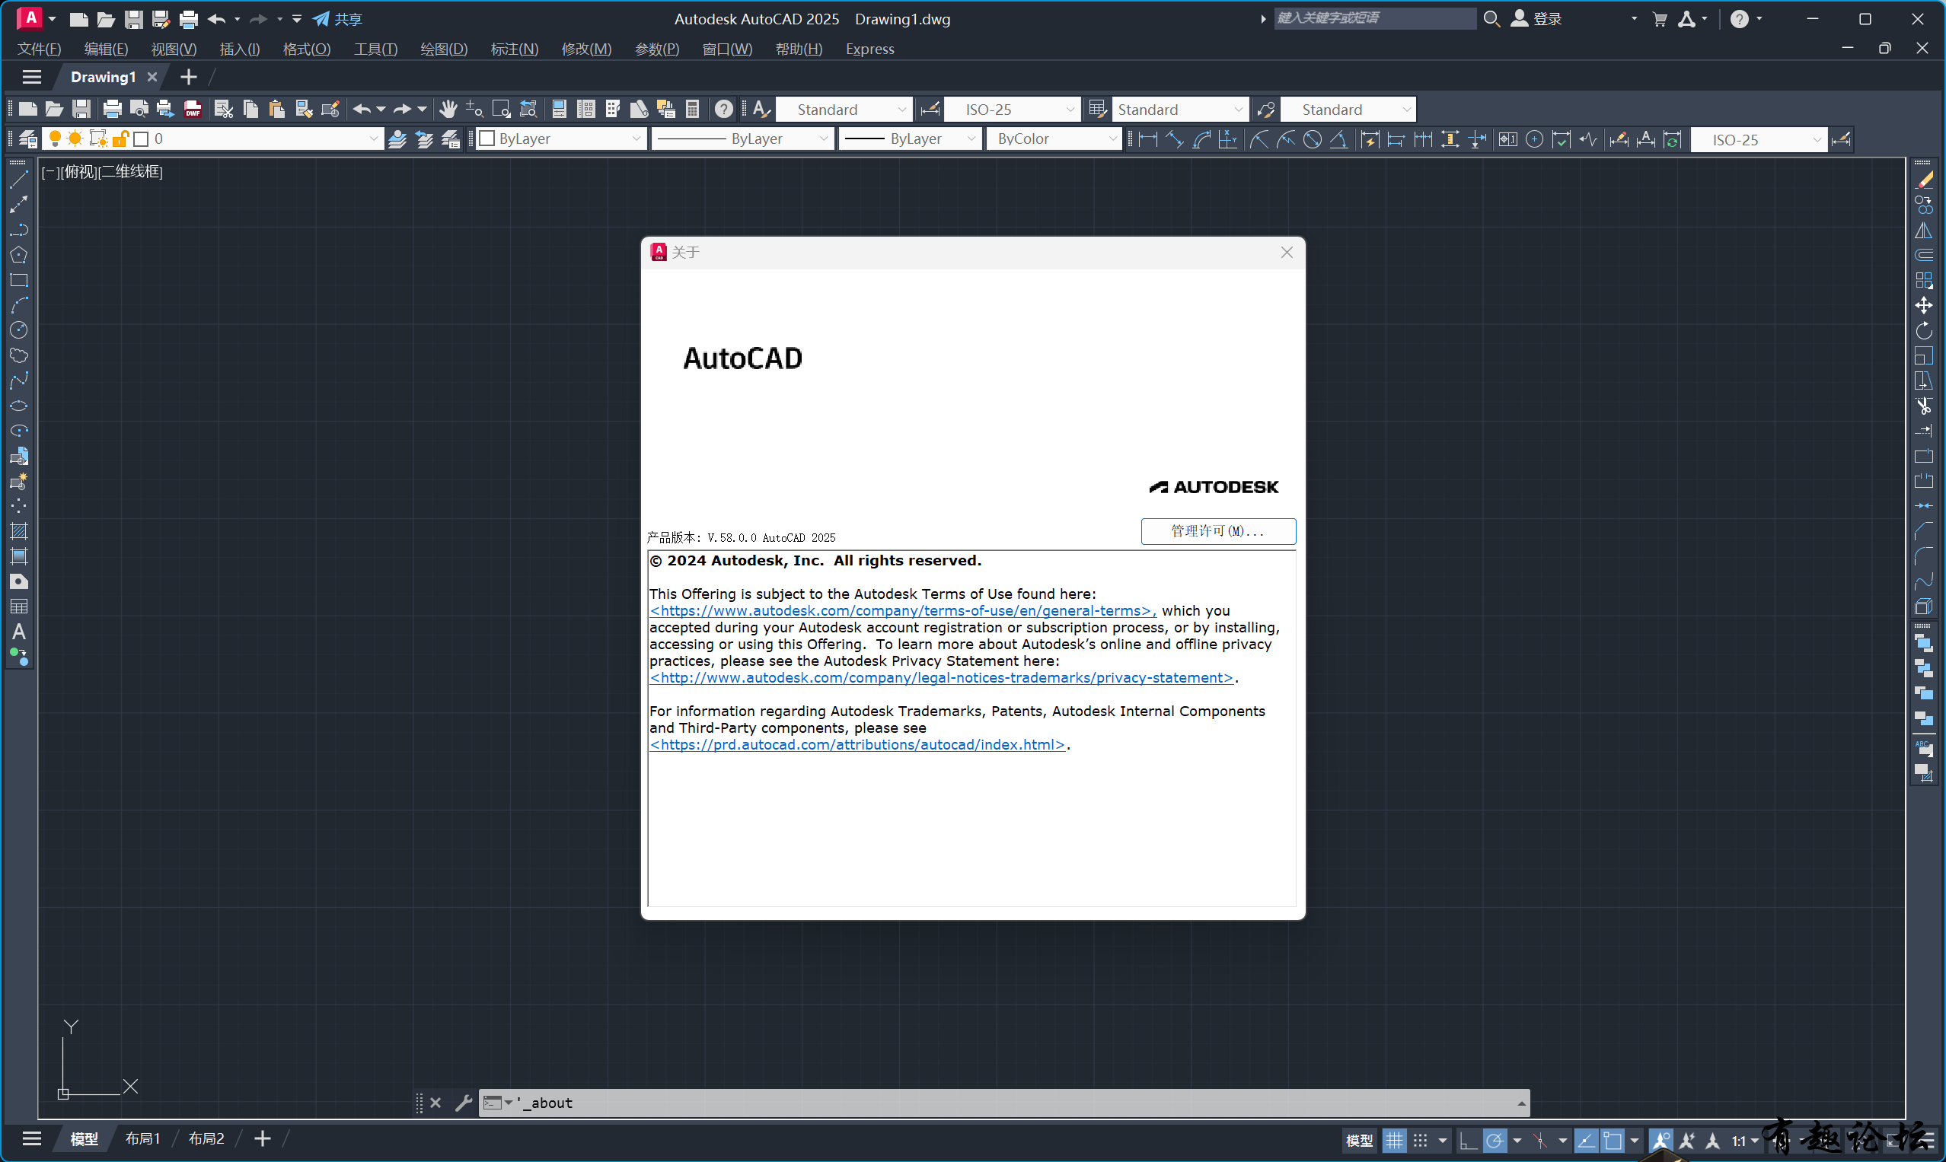
Task: Open the general-terms Terms of Use link
Action: (x=902, y=611)
